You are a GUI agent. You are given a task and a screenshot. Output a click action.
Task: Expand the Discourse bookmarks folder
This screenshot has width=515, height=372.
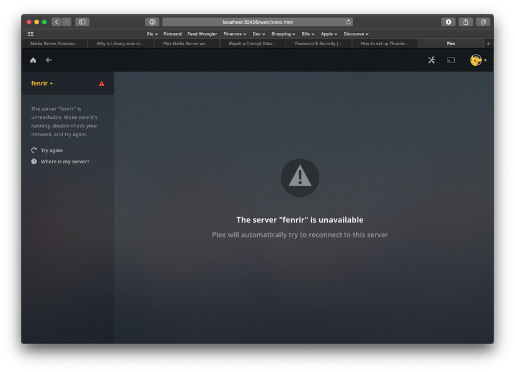click(x=356, y=34)
